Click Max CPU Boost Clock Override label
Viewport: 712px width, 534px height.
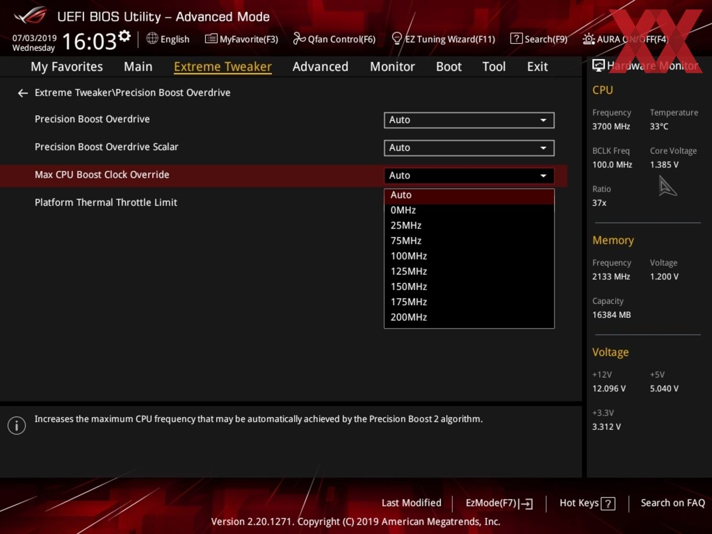102,175
